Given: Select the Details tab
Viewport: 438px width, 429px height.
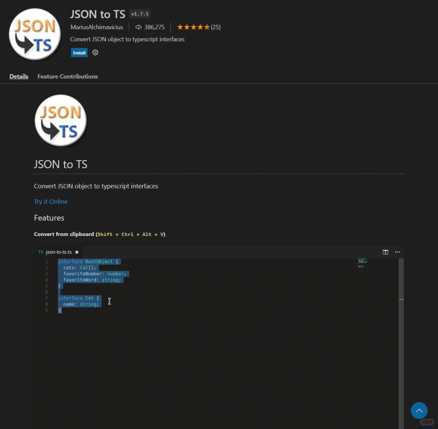Looking at the screenshot, I should tap(19, 76).
